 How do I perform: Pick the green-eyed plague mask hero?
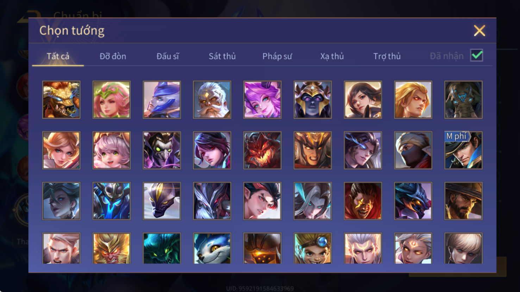point(162,150)
